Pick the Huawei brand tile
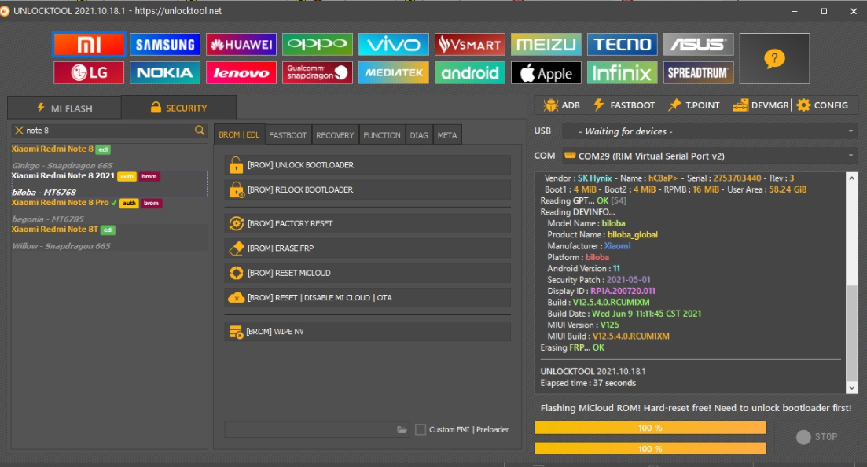The width and height of the screenshot is (867, 467). pyautogui.click(x=241, y=44)
